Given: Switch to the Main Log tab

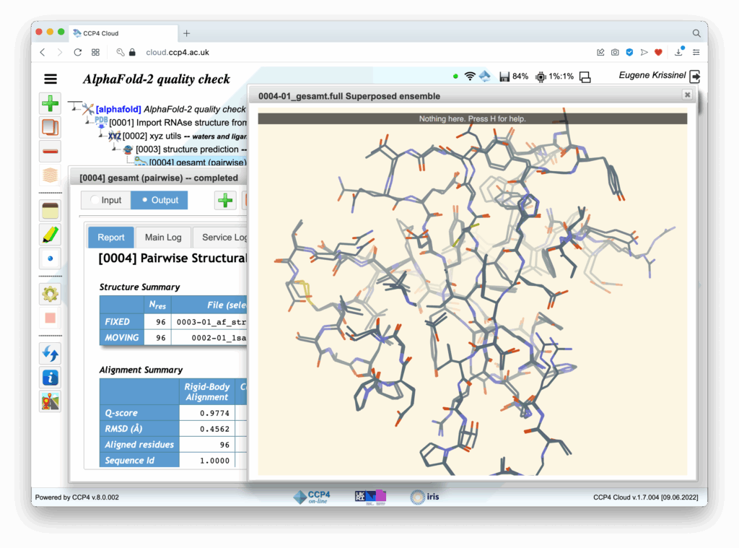Looking at the screenshot, I should pyautogui.click(x=163, y=237).
